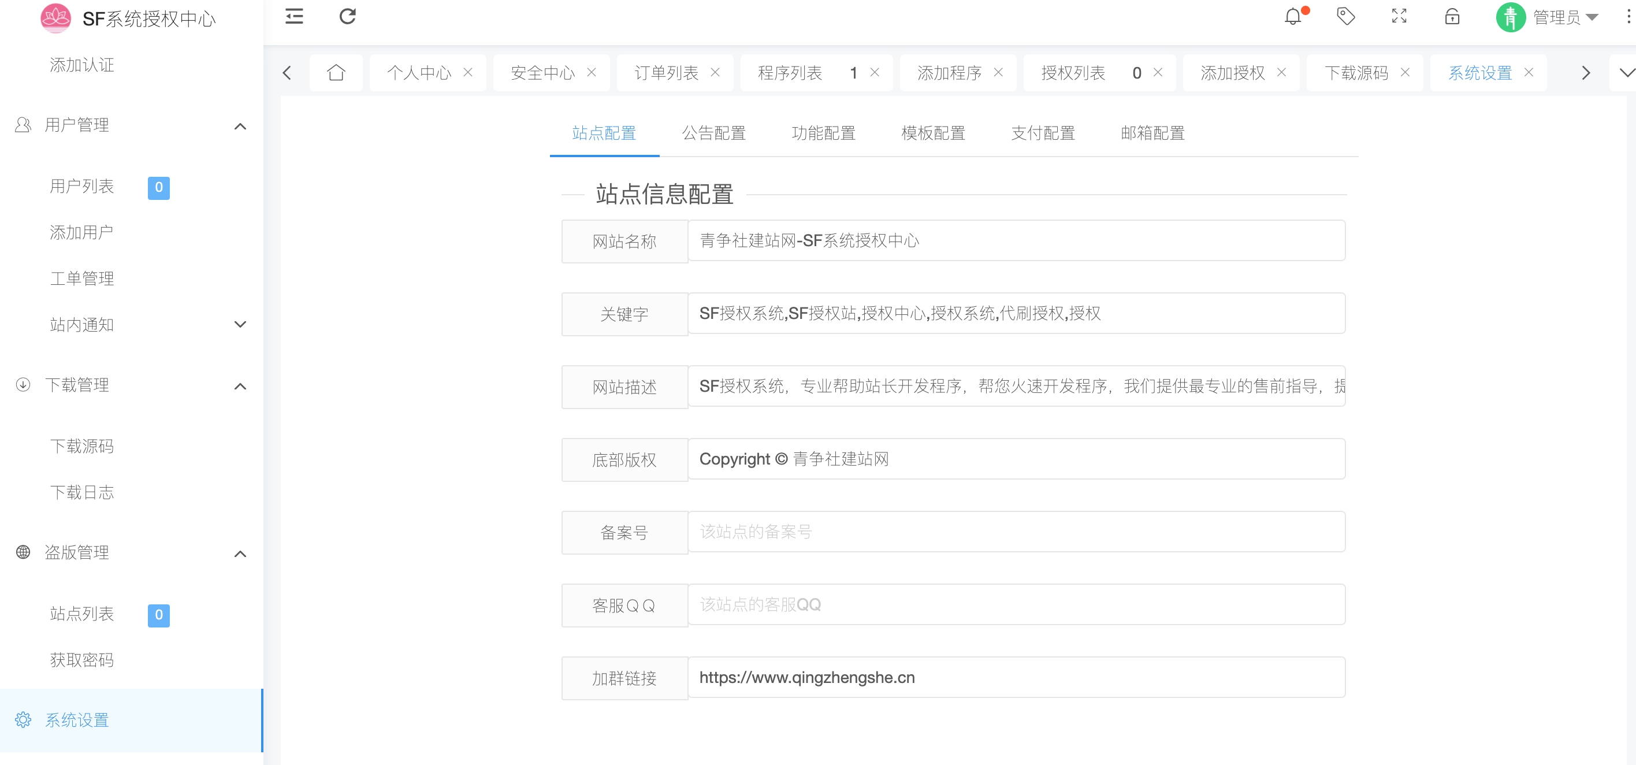Click the 底部版权 input field
1636x765 pixels.
pos(1016,459)
